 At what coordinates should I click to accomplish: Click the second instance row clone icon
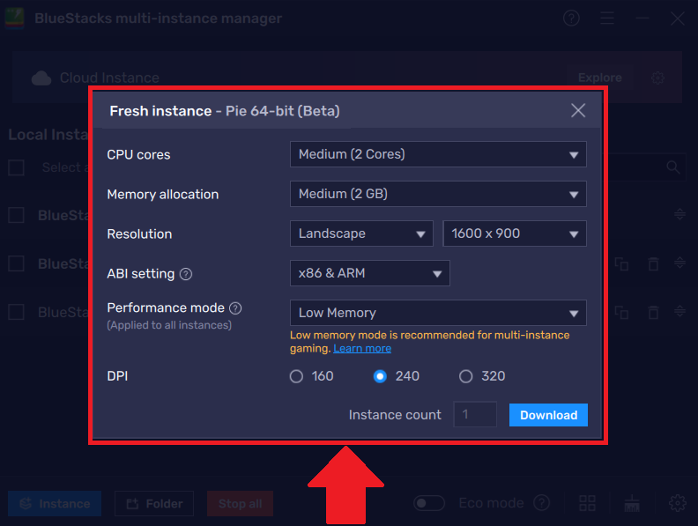[x=621, y=264]
